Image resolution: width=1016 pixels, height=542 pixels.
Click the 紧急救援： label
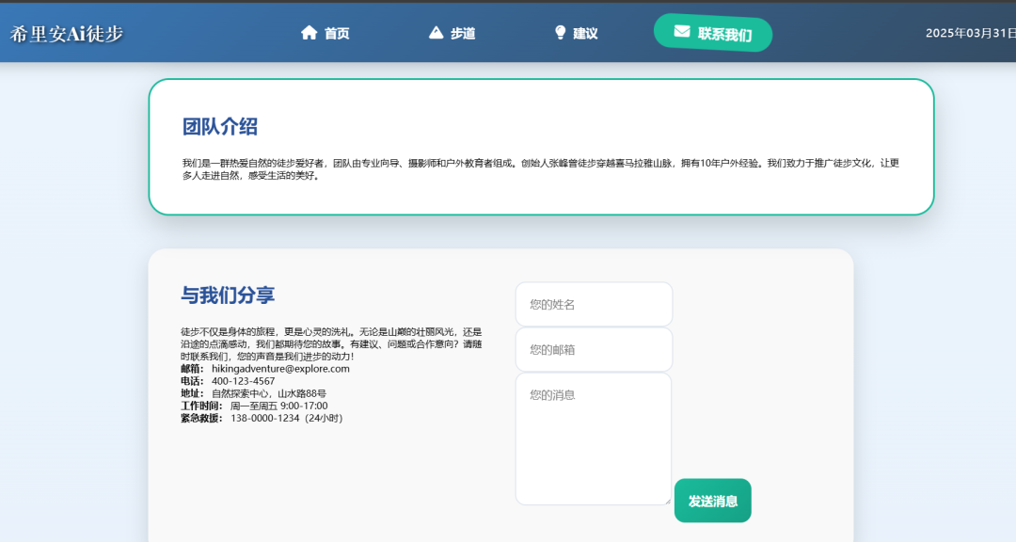202,418
